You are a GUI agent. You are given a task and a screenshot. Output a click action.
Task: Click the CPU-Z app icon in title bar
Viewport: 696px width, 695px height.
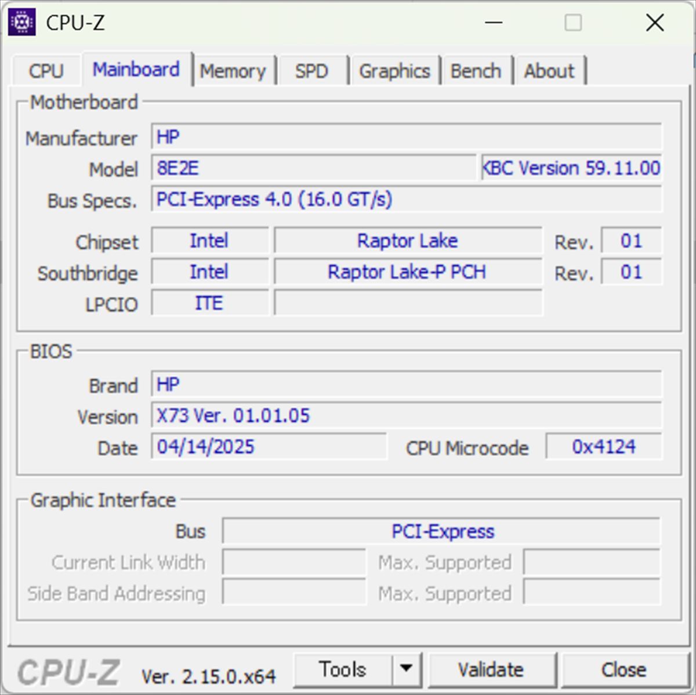pyautogui.click(x=22, y=23)
